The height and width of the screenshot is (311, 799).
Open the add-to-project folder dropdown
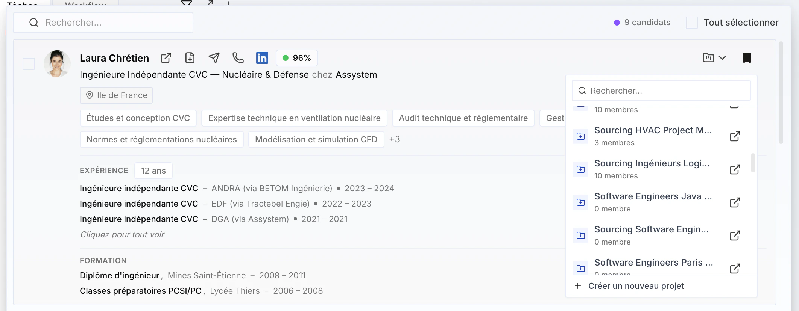point(714,58)
